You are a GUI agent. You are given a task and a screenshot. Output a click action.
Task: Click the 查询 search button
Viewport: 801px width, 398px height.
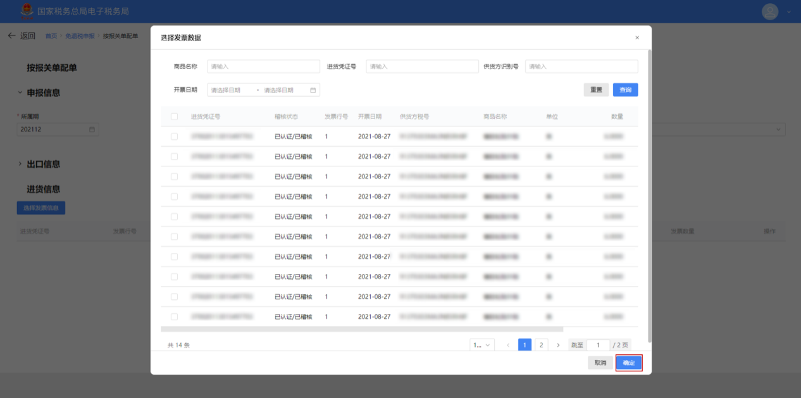point(625,90)
